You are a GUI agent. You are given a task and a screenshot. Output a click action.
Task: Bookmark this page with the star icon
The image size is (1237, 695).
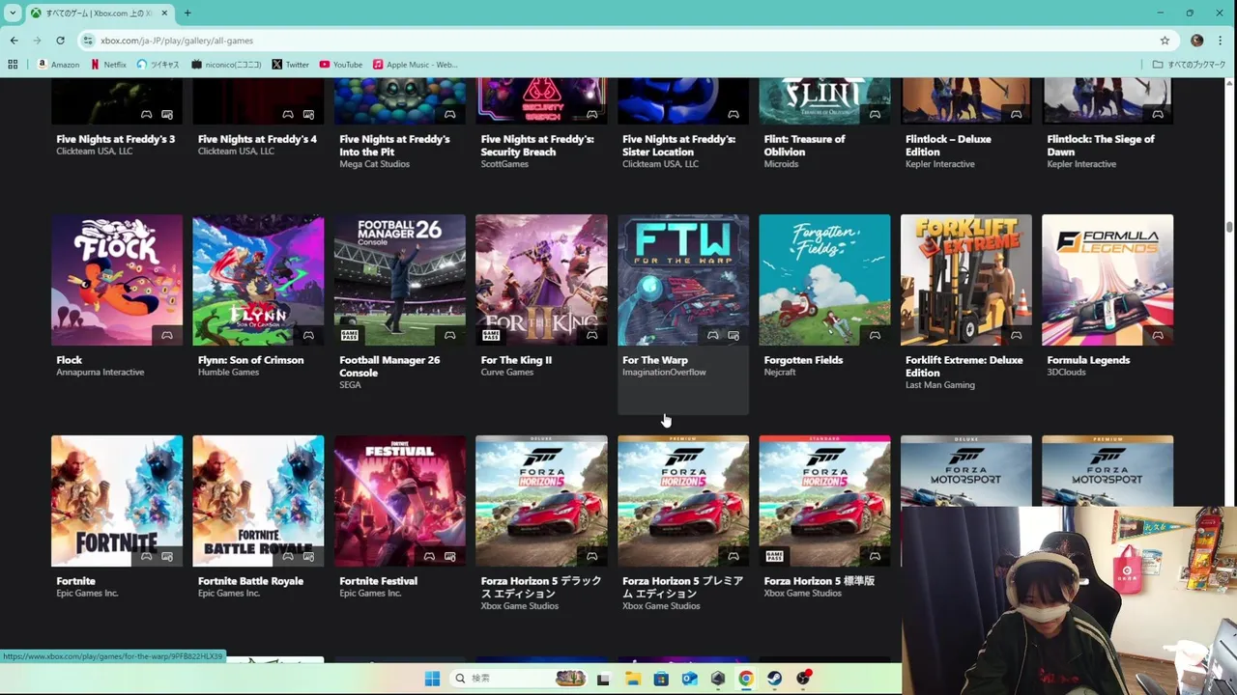click(1165, 41)
